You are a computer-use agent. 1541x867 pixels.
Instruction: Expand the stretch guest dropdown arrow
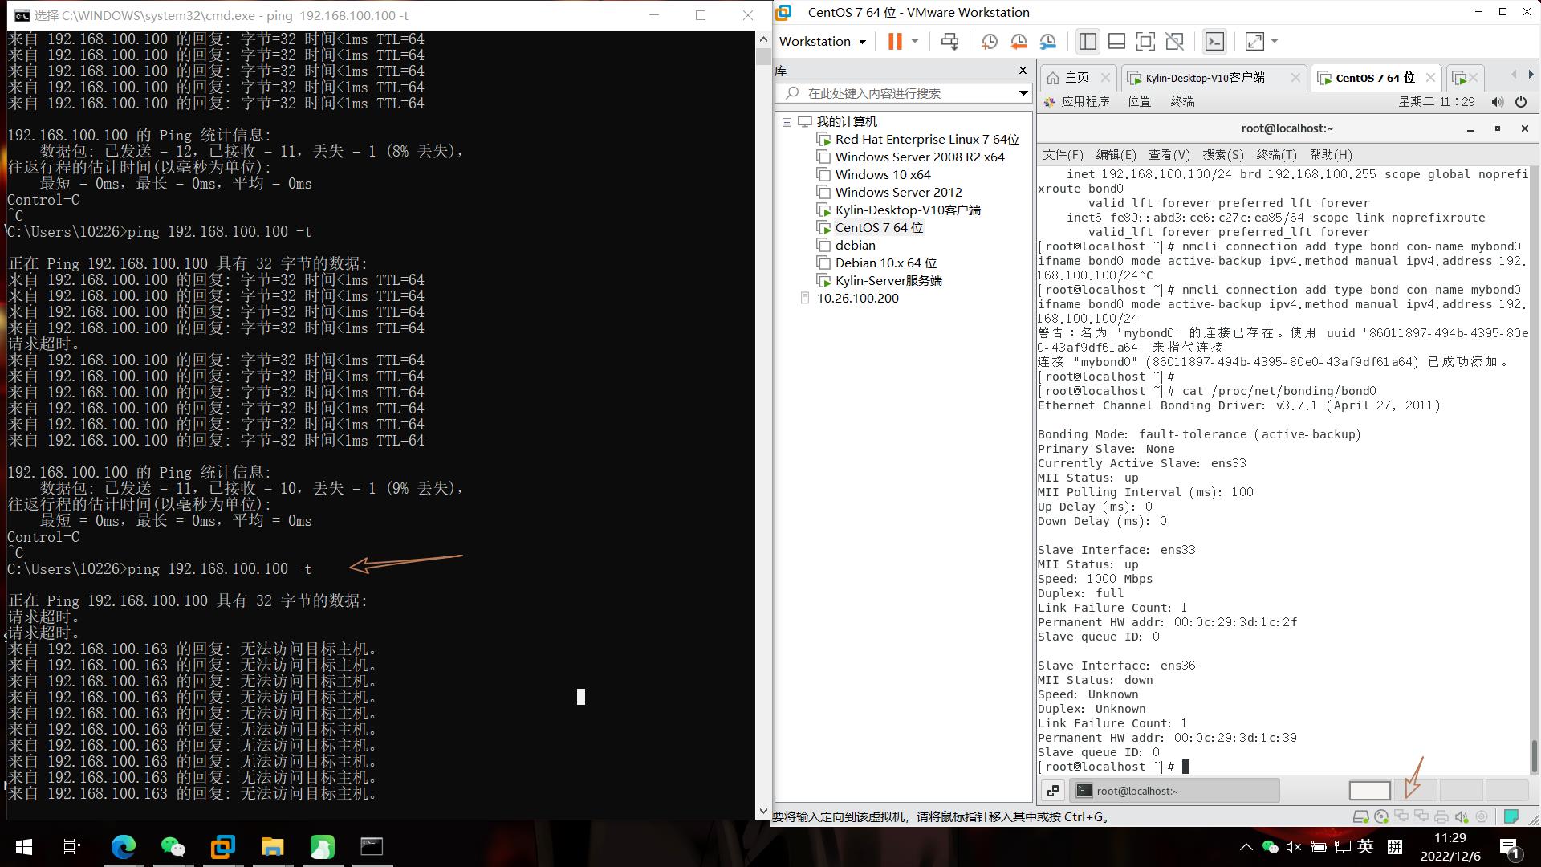(x=1275, y=42)
